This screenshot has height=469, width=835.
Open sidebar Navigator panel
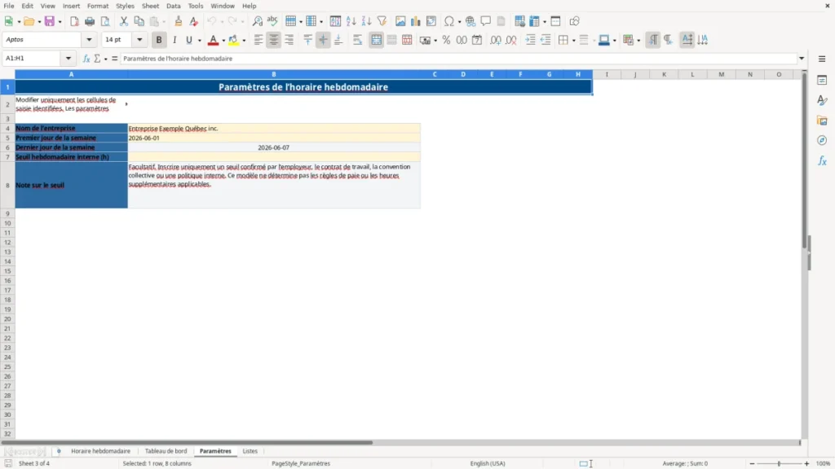[x=822, y=140]
